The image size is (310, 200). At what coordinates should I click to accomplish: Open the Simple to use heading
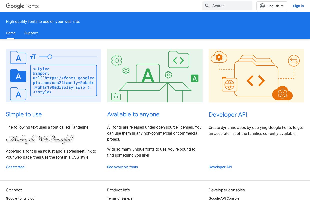[x=24, y=114]
